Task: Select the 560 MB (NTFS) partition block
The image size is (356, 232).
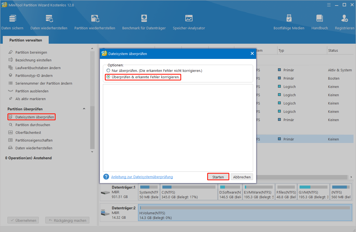Action: coord(341,192)
